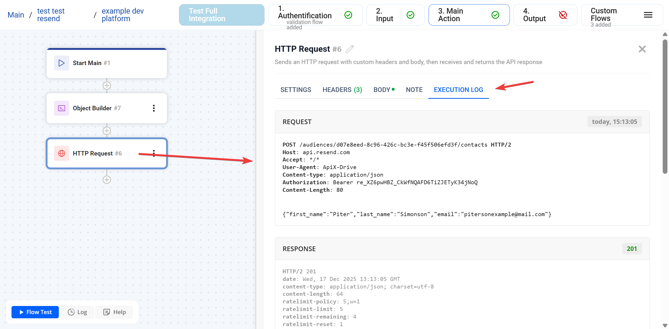Open the kebab menu on Object Builder node
Screen dimensions: 669x329
pyautogui.click(x=154, y=108)
